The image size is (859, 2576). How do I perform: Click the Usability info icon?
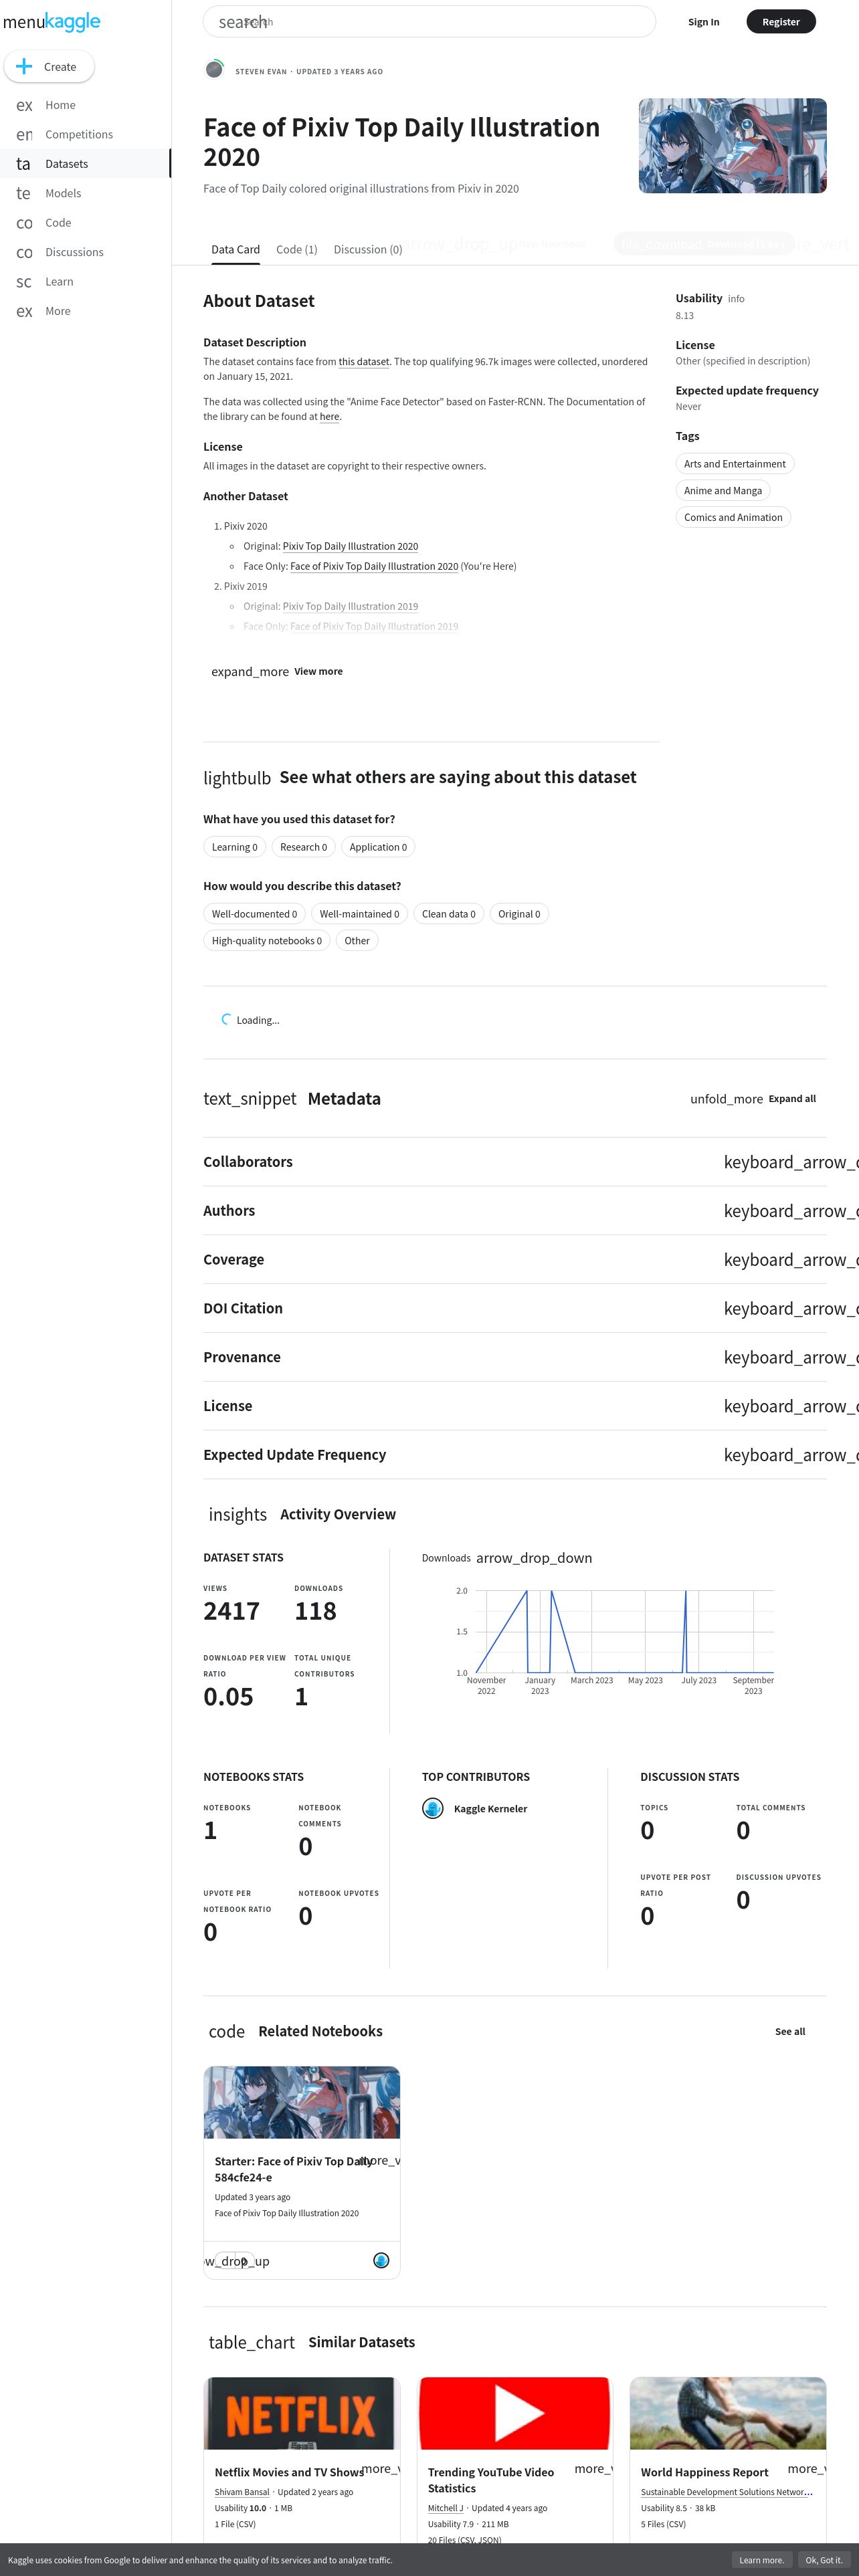click(736, 299)
